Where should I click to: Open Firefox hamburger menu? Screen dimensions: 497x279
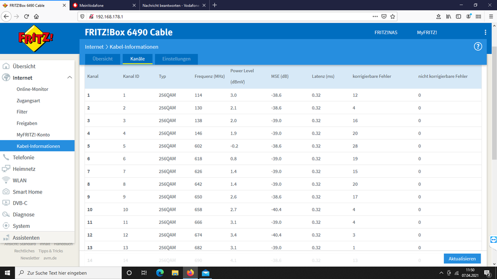[x=491, y=16]
